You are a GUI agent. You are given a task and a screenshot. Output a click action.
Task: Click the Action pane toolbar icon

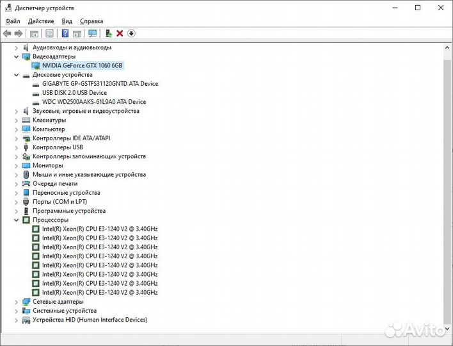(x=77, y=33)
